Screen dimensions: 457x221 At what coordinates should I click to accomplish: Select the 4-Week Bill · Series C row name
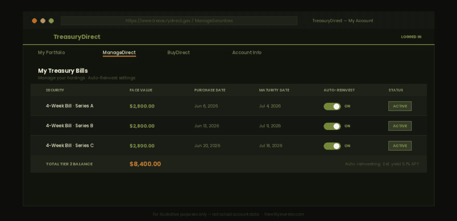pos(70,146)
